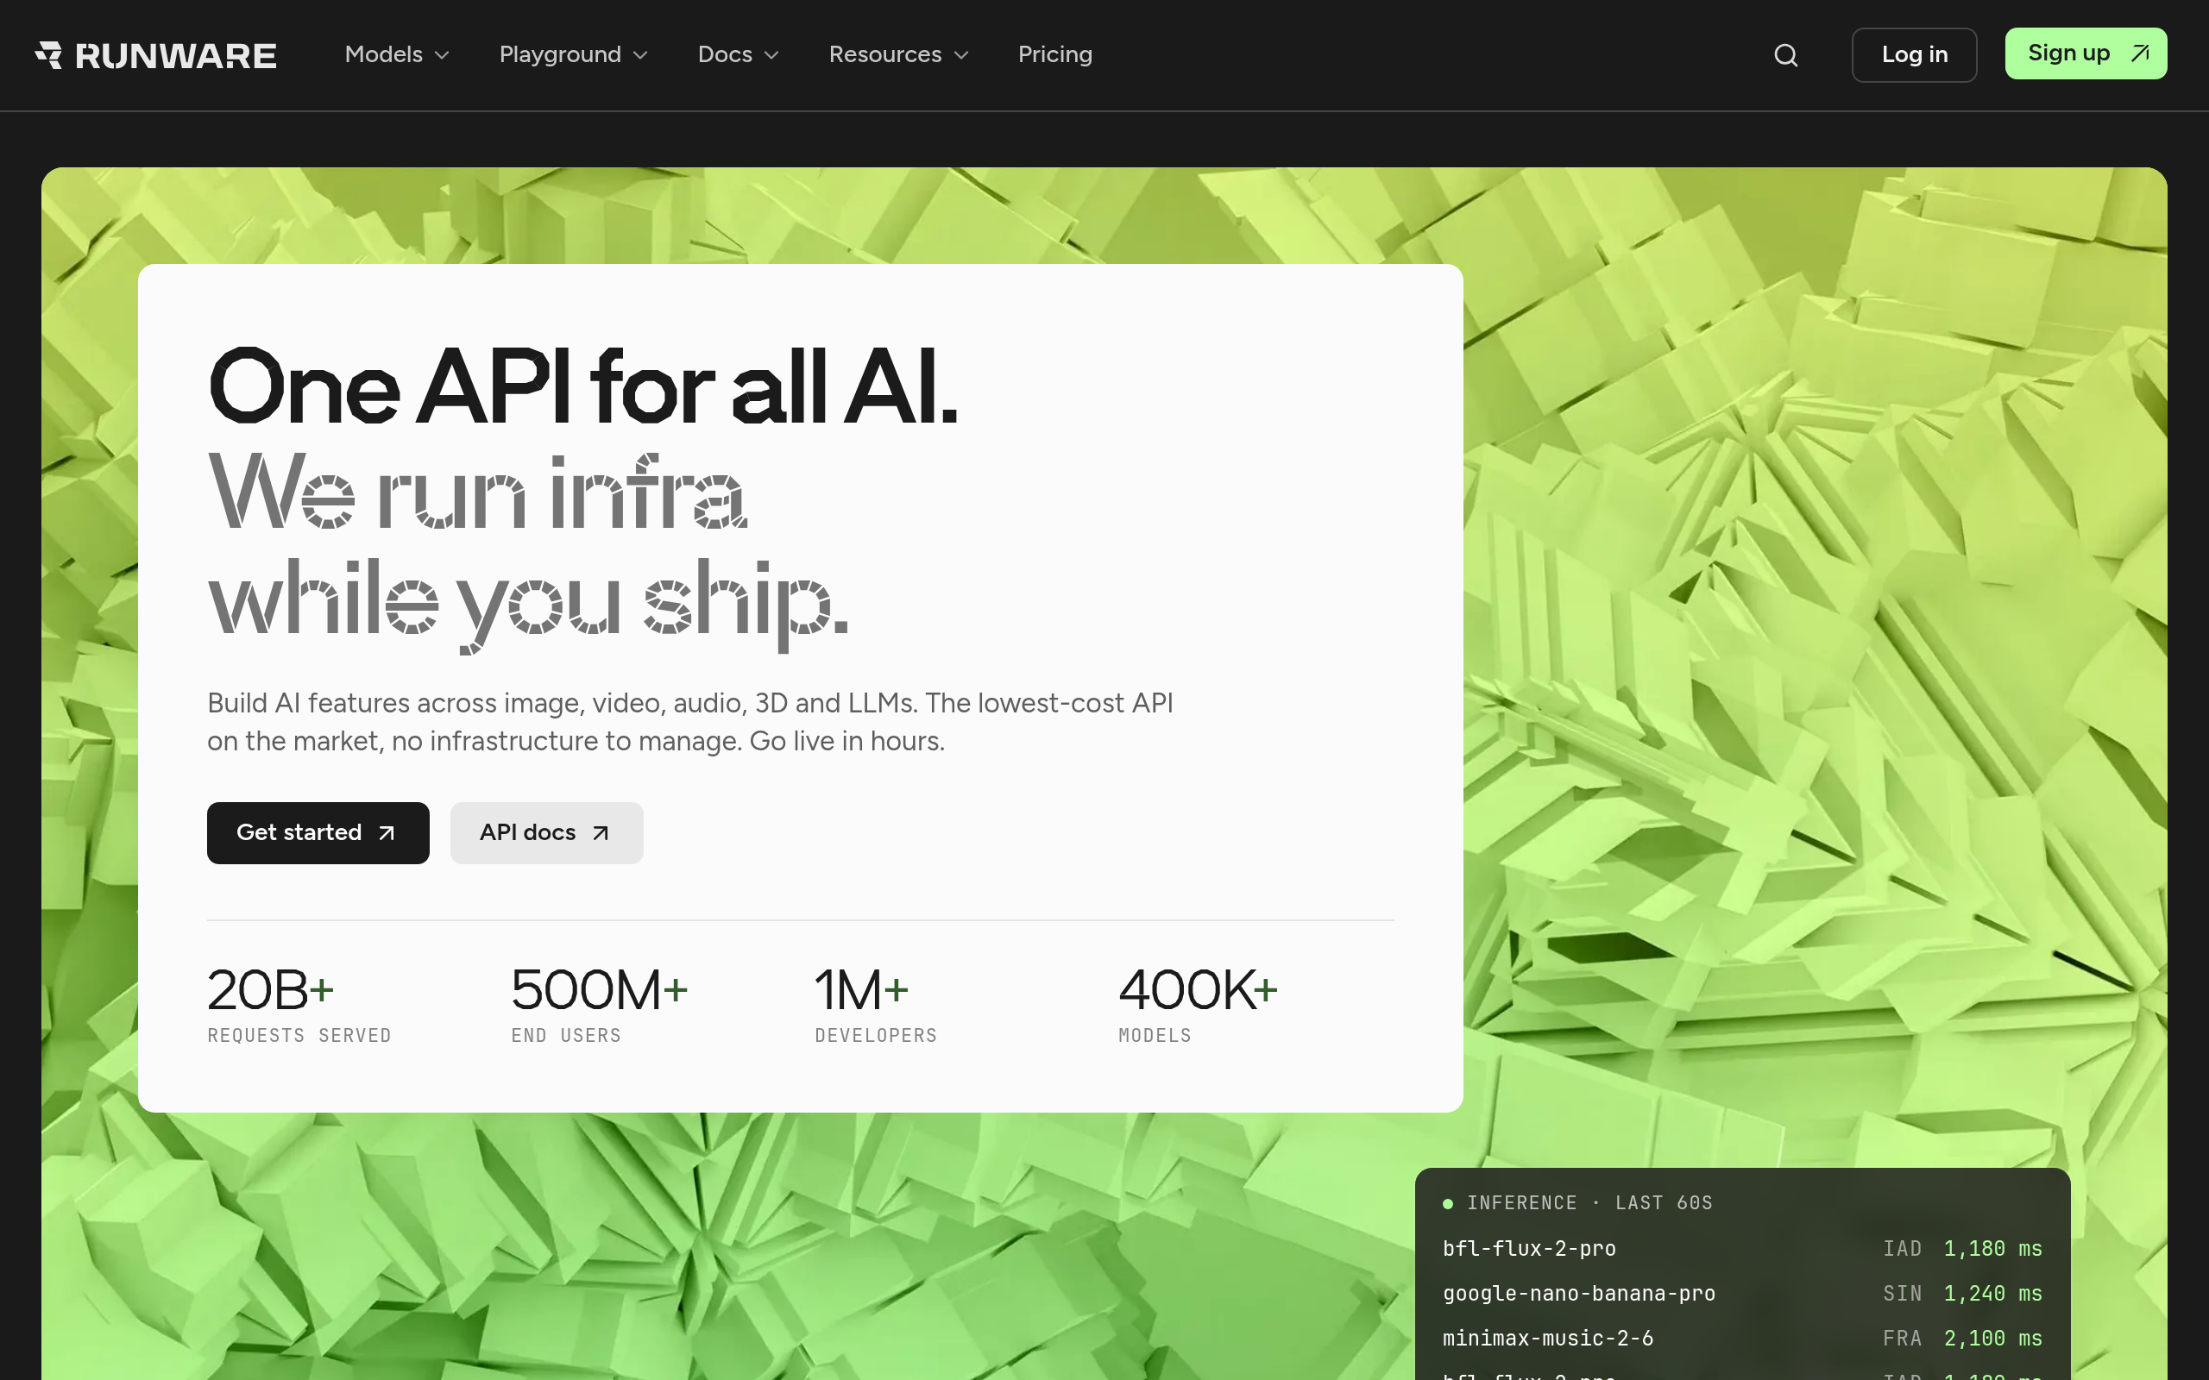2209x1380 pixels.
Task: Click the green inference status dot
Action: point(1448,1204)
